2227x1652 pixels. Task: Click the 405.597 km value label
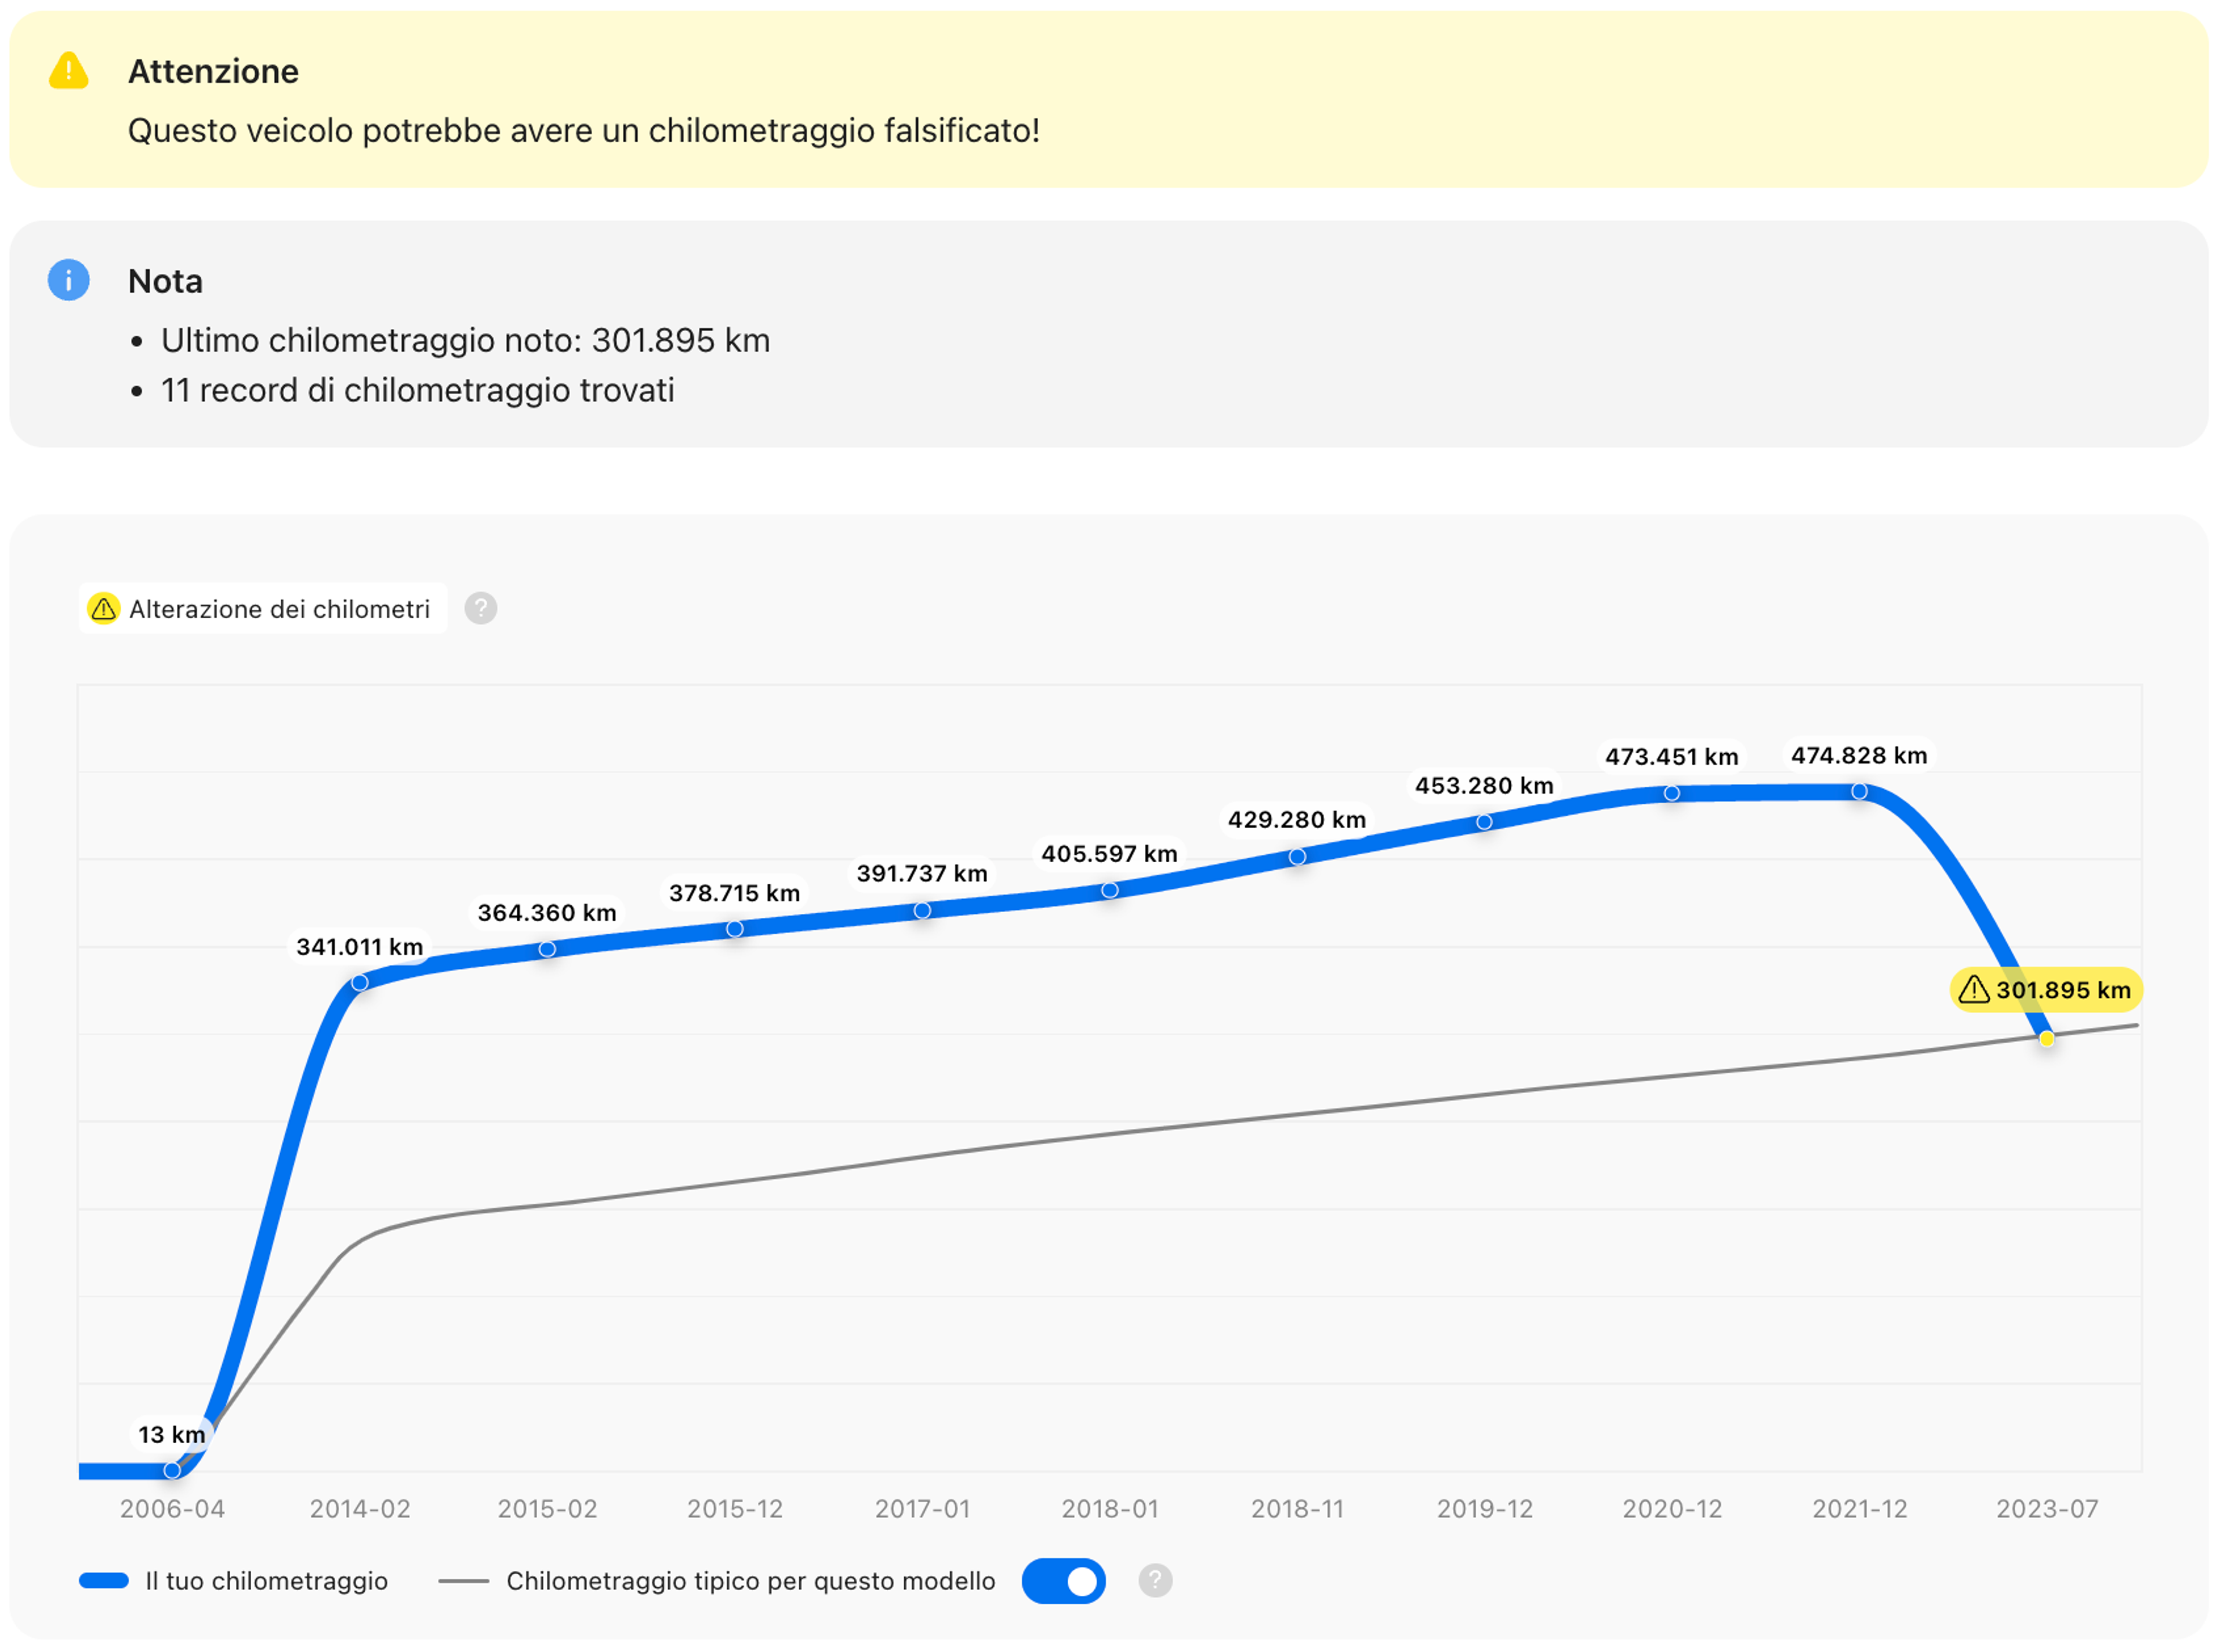(x=1110, y=854)
